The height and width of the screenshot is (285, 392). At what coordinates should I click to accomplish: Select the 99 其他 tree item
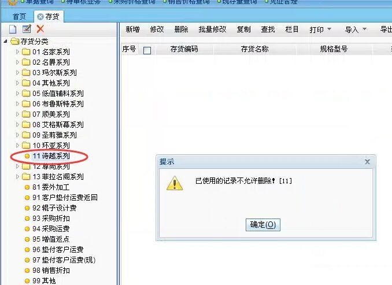(x=44, y=281)
